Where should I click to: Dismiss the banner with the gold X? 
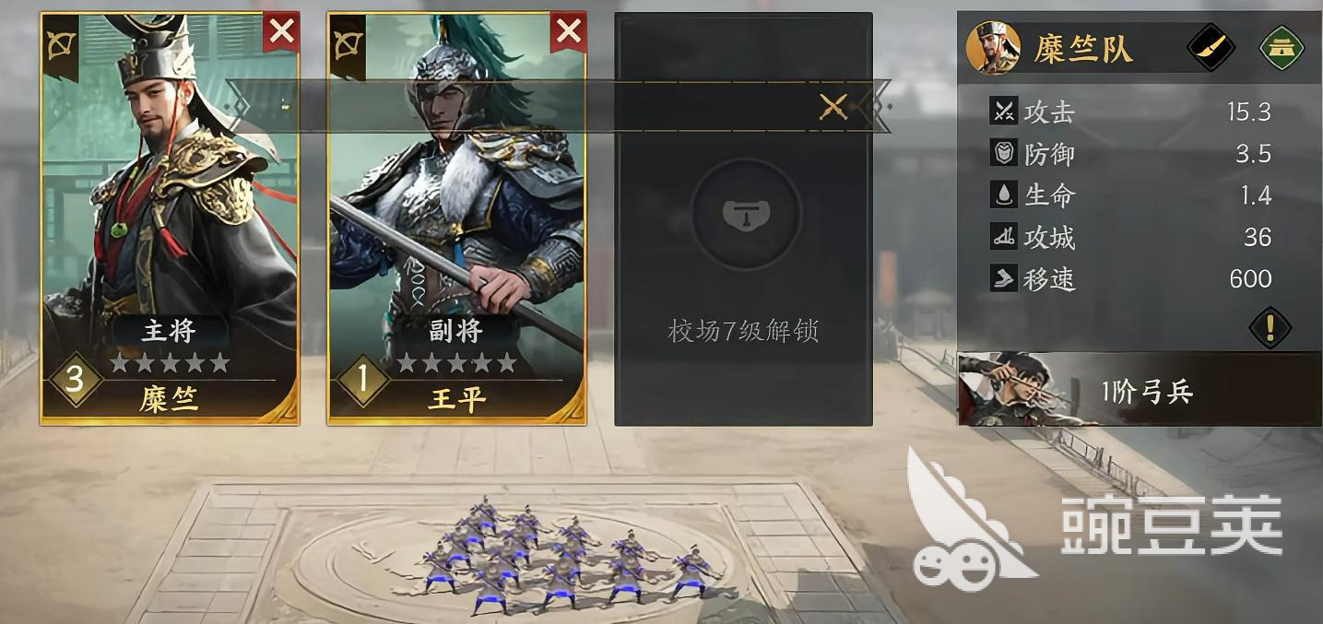click(x=833, y=107)
